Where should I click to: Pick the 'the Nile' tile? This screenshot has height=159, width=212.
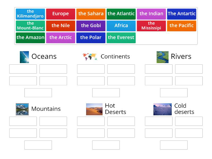(x=60, y=26)
